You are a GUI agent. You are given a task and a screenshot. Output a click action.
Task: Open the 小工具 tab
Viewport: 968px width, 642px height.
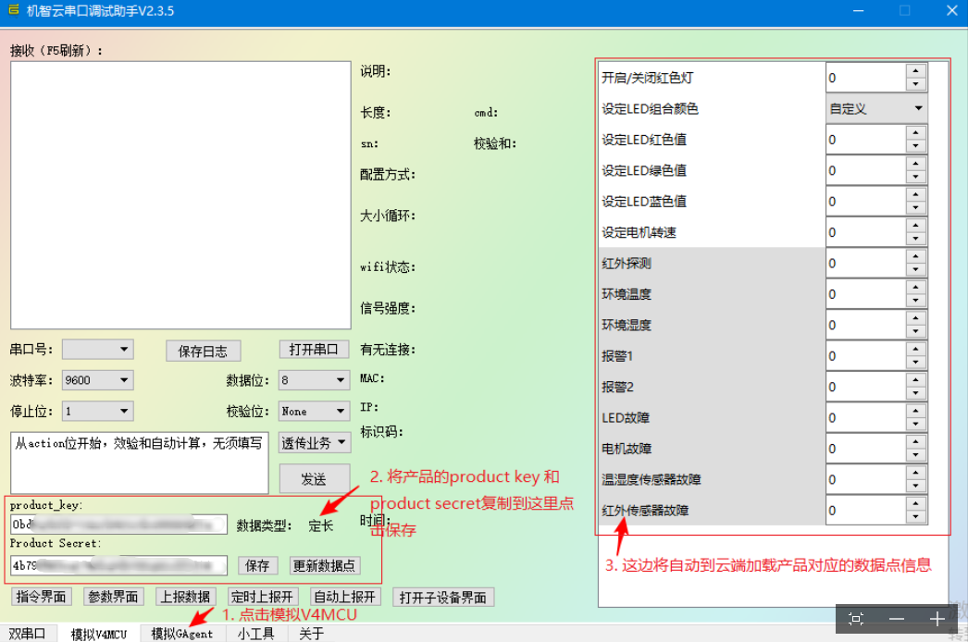[x=255, y=634]
